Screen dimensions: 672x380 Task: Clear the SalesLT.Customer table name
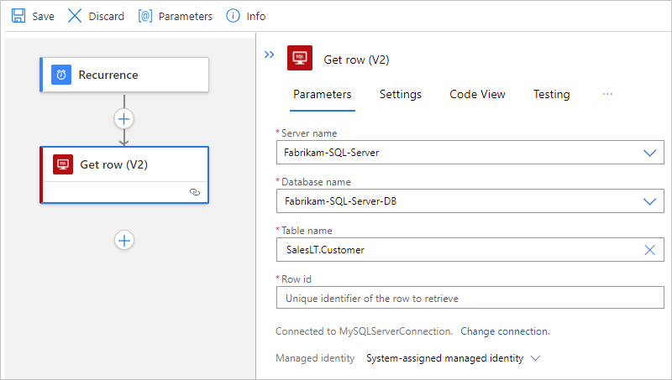(x=648, y=249)
